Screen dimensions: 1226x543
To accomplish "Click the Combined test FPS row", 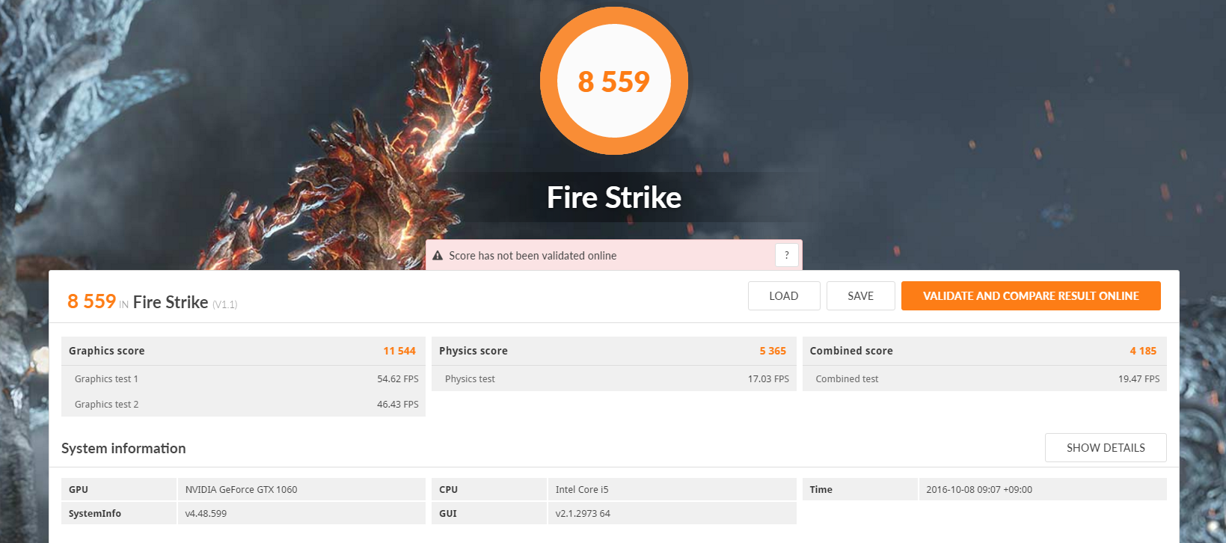I will pyautogui.click(x=984, y=379).
